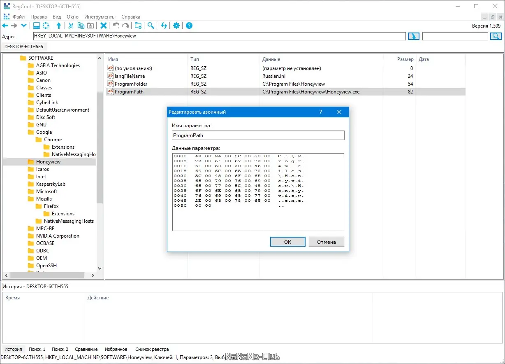Viewport: 505px width, 364px height.
Task: Open the Справка menu
Action: coord(131,17)
